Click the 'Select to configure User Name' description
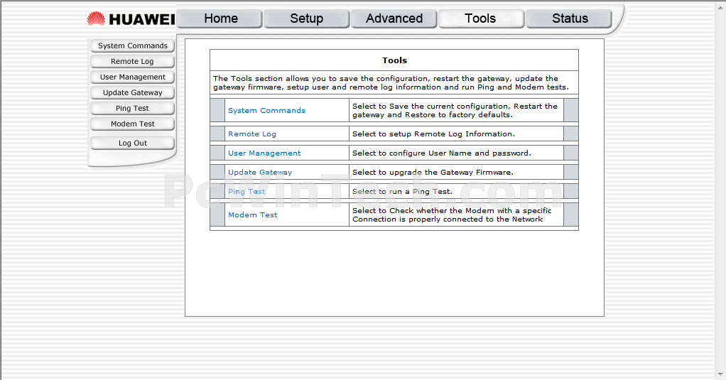The width and height of the screenshot is (726, 380). click(x=442, y=153)
